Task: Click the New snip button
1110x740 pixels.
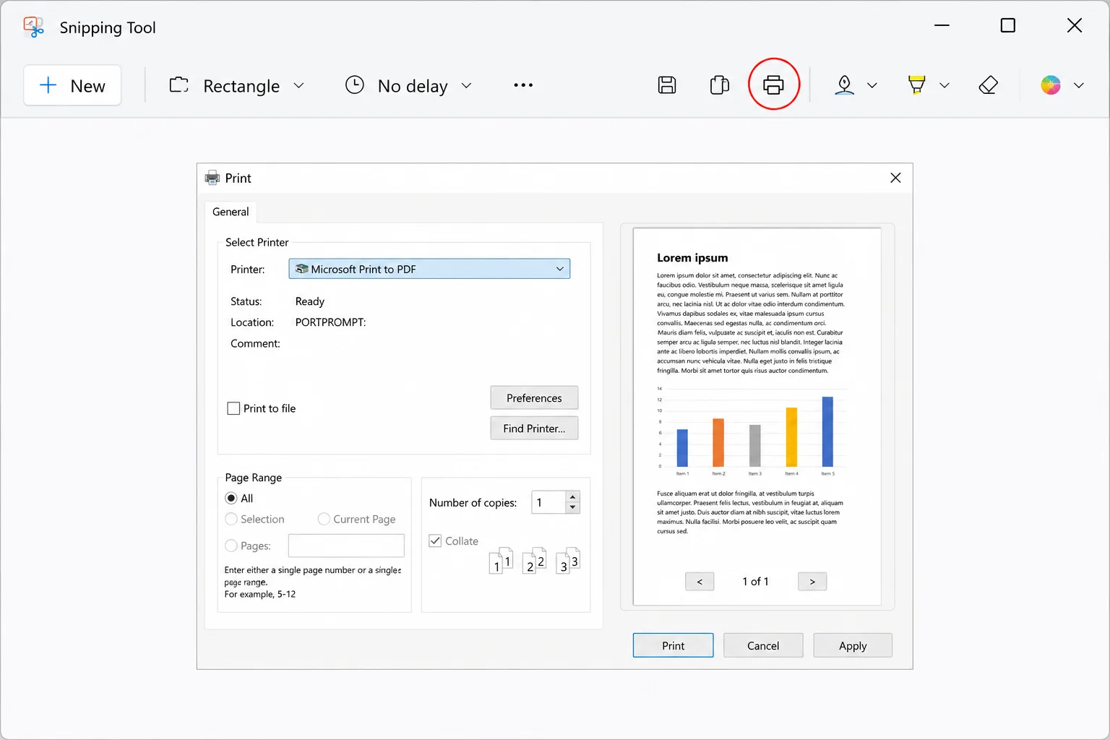Action: coord(72,85)
